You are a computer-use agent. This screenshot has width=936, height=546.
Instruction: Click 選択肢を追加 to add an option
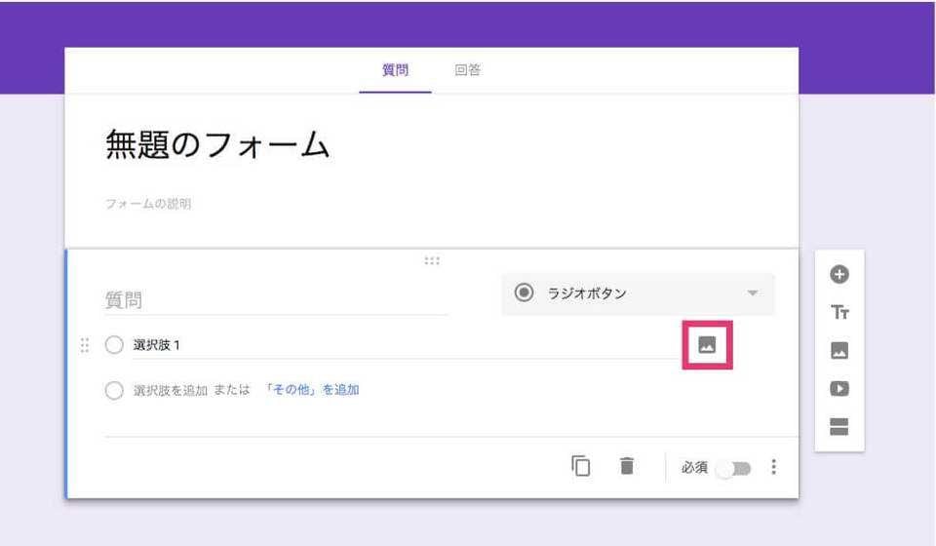170,390
